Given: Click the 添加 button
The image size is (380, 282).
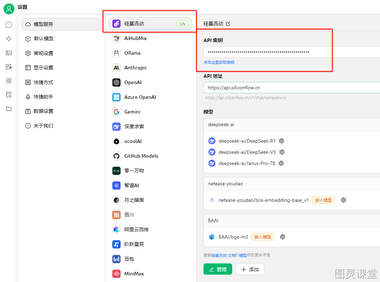Looking at the screenshot, I should click(x=250, y=269).
